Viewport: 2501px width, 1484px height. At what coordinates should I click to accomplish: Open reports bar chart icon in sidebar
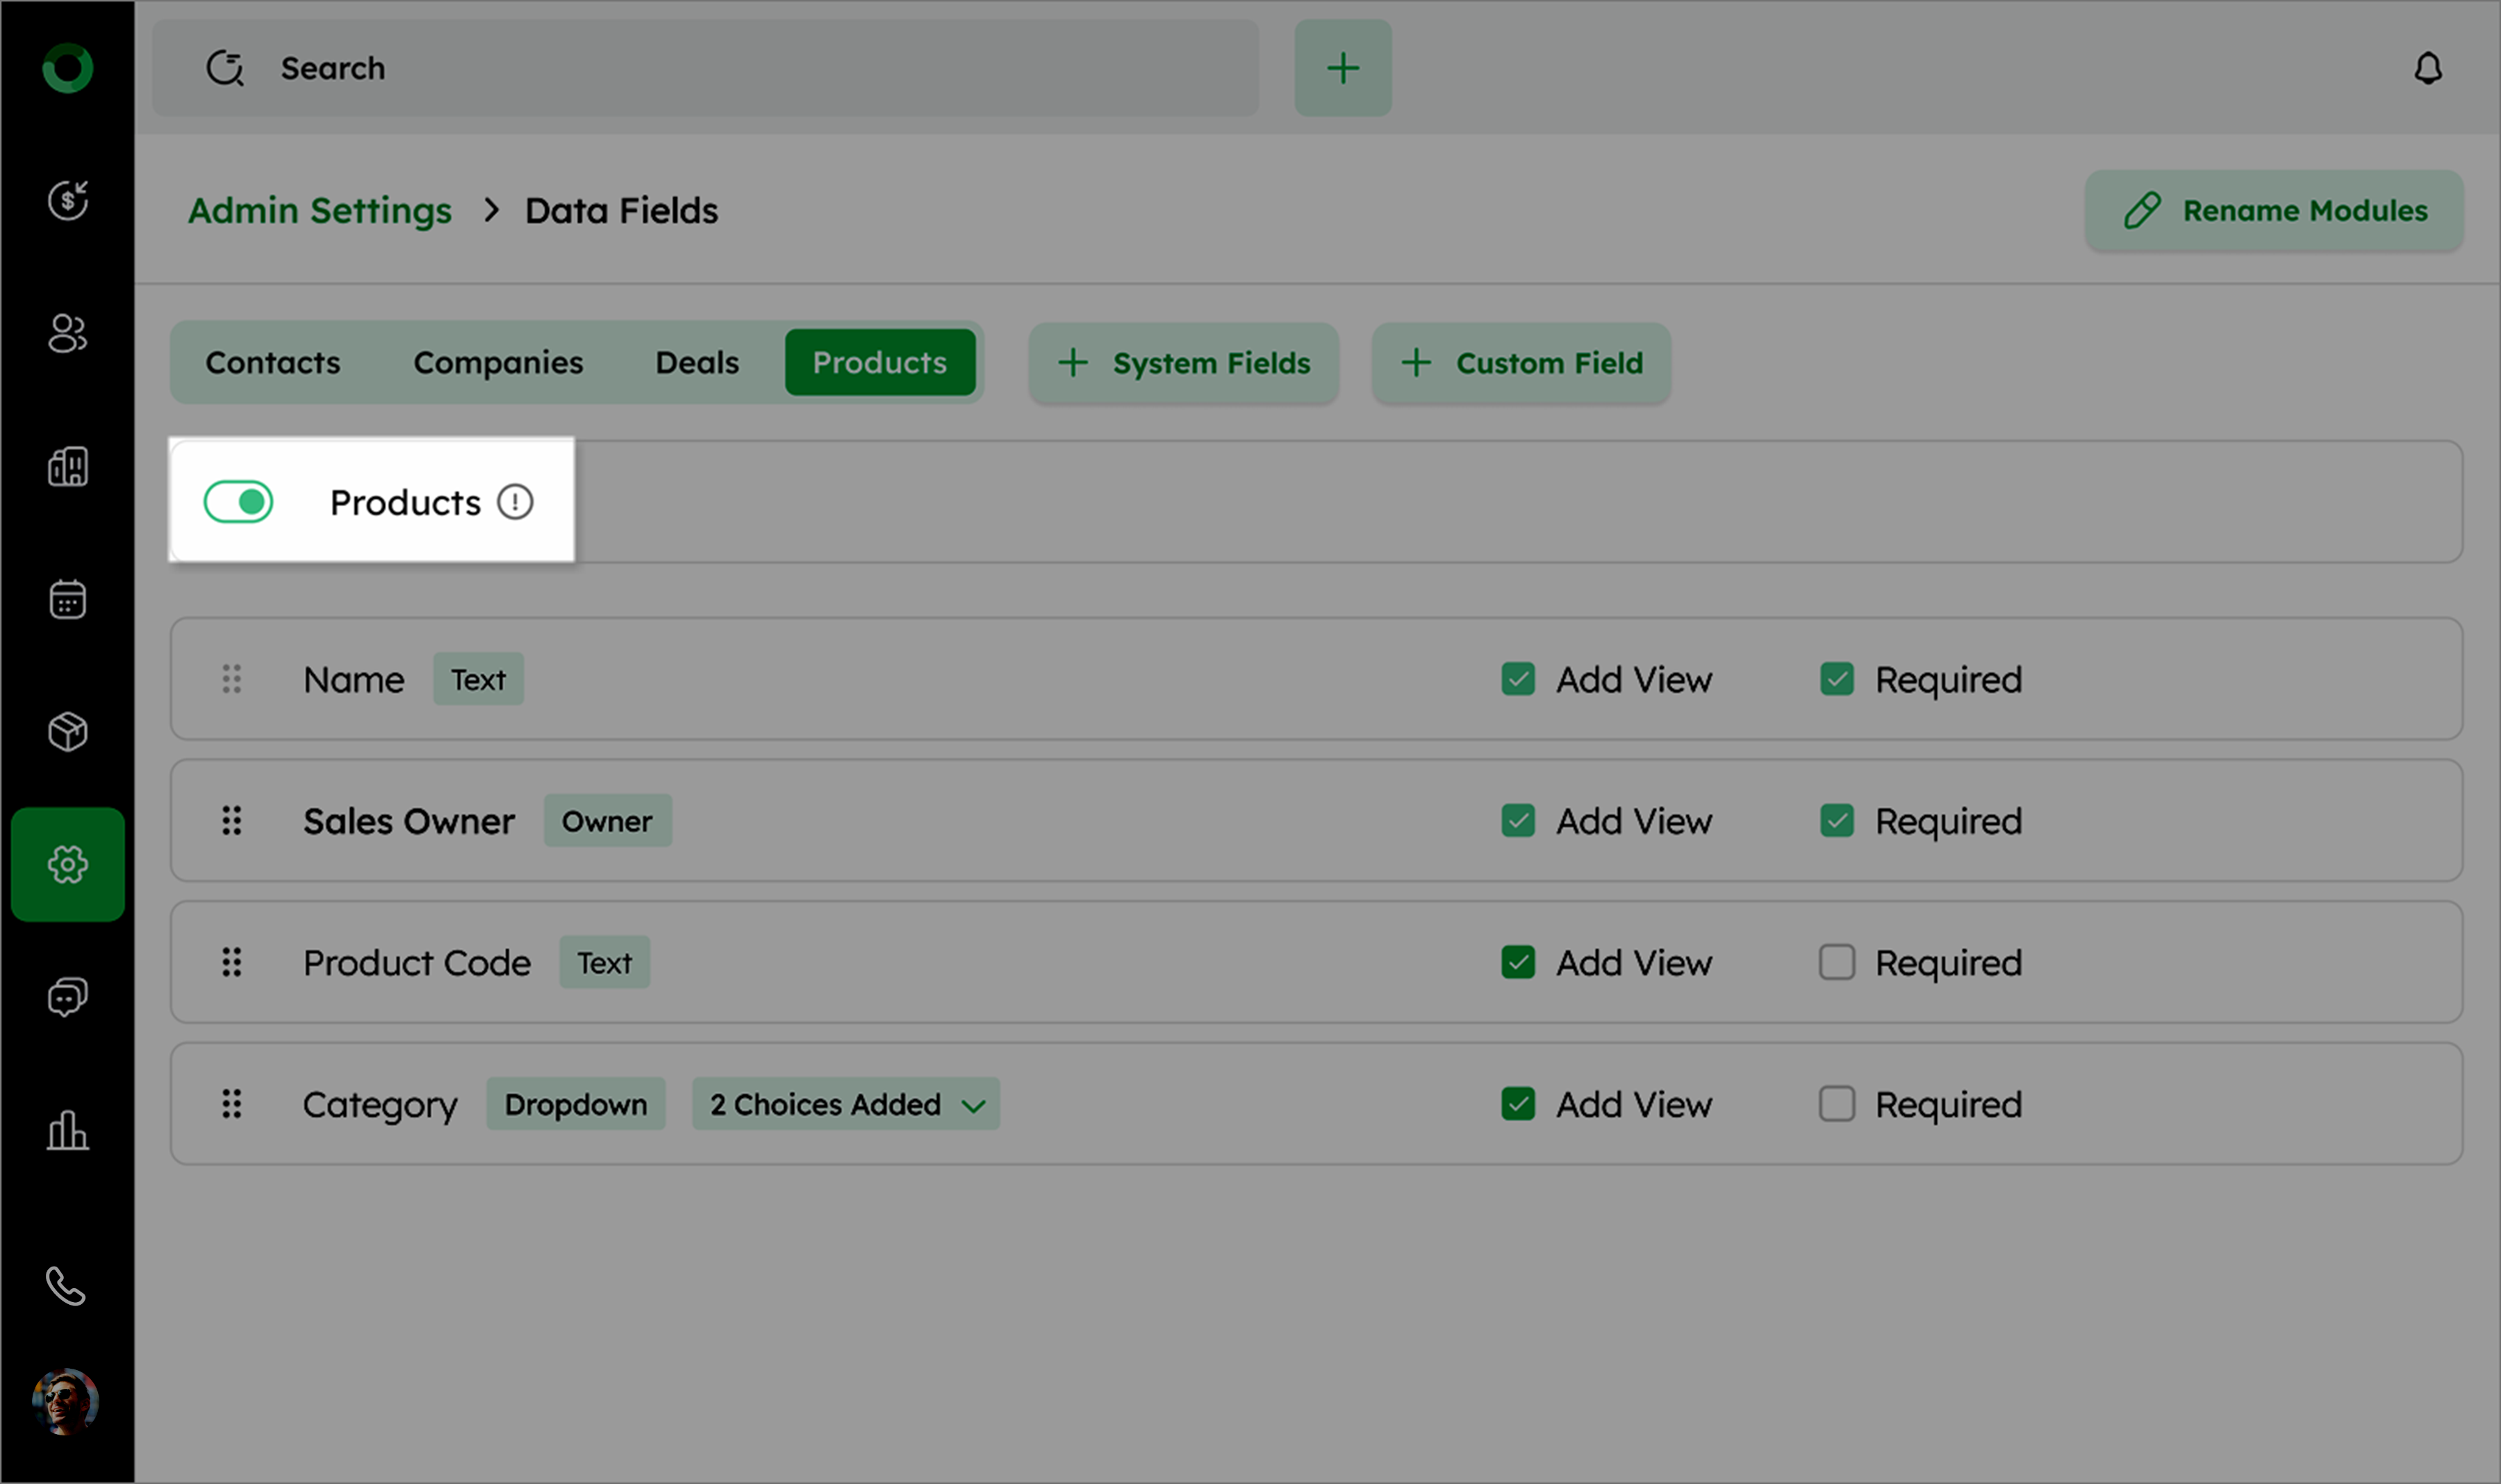tap(68, 1131)
